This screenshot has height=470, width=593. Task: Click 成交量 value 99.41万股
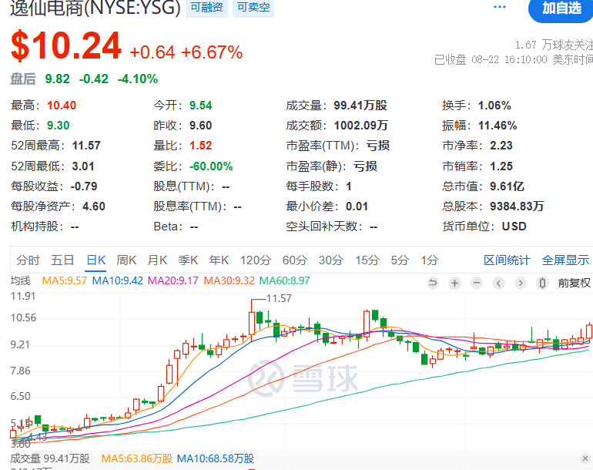pos(360,106)
